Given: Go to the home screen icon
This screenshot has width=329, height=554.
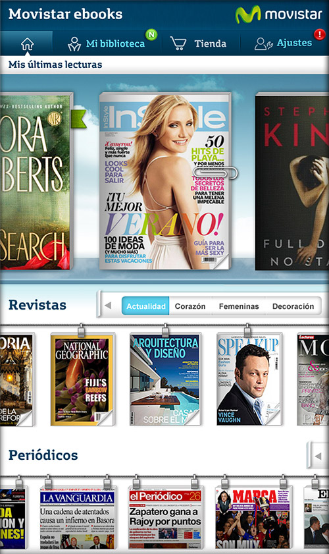Looking at the screenshot, I should (x=27, y=44).
